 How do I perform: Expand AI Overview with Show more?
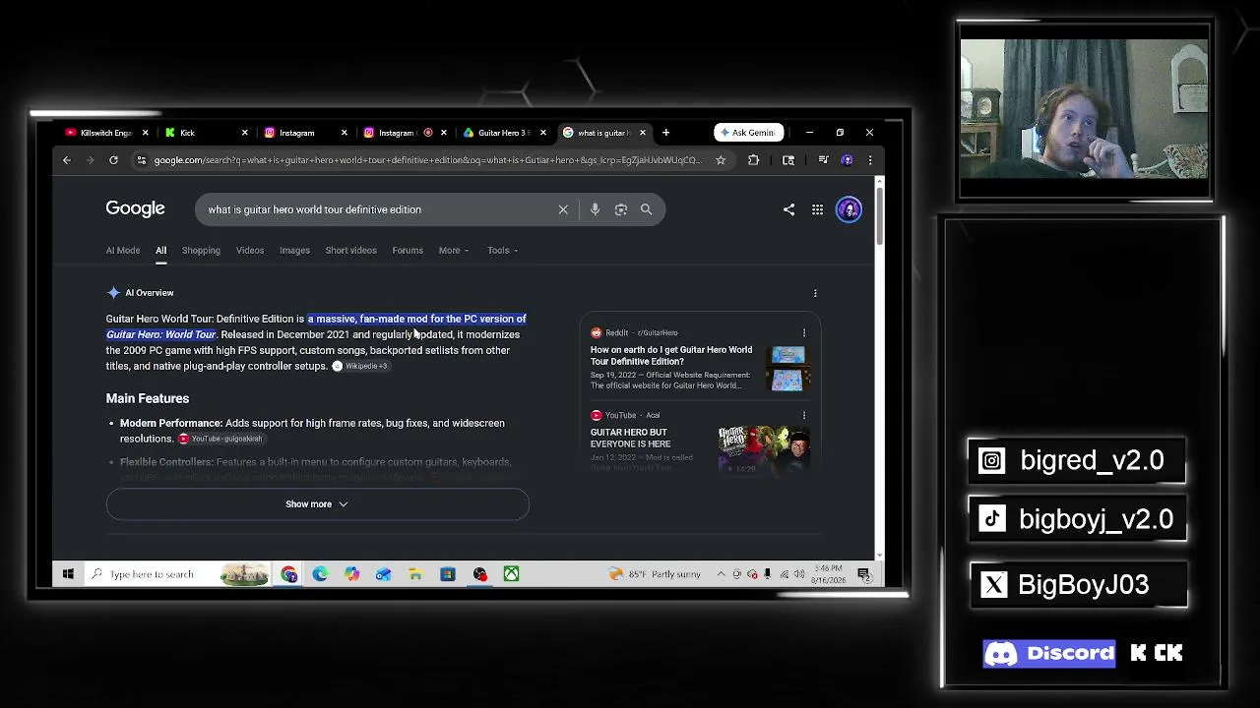pos(317,504)
